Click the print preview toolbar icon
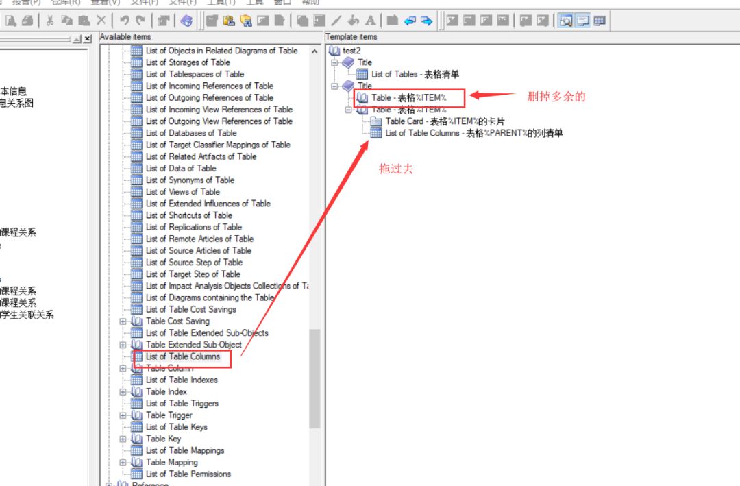Screen dimensions: 740x486 pyautogui.click(x=10, y=21)
